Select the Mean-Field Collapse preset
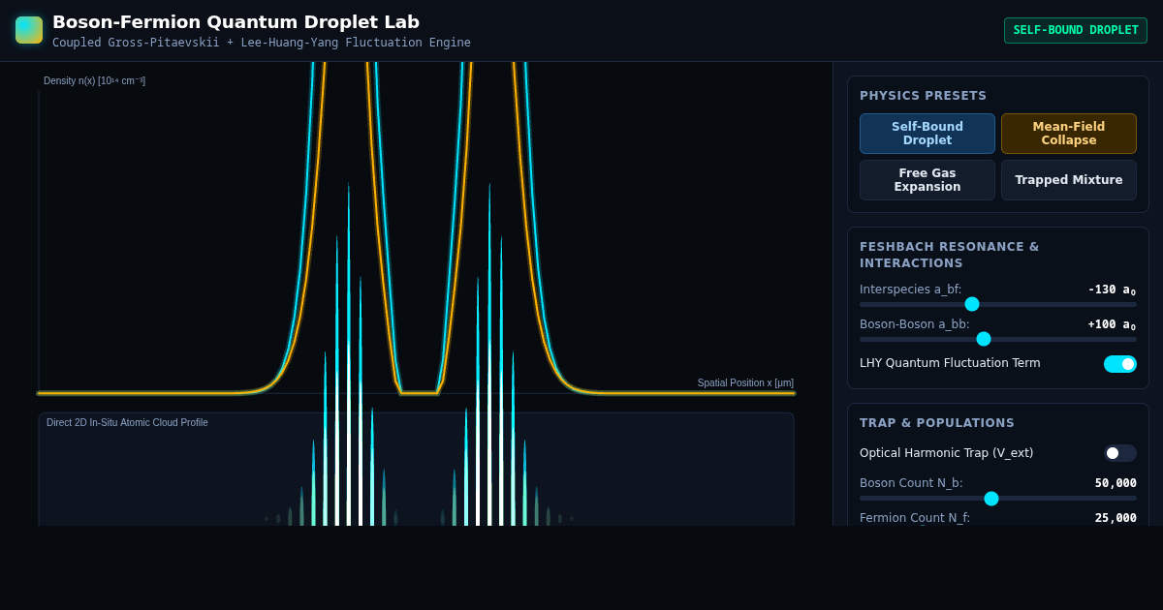Viewport: 1163px width, 610px height. click(x=1069, y=134)
